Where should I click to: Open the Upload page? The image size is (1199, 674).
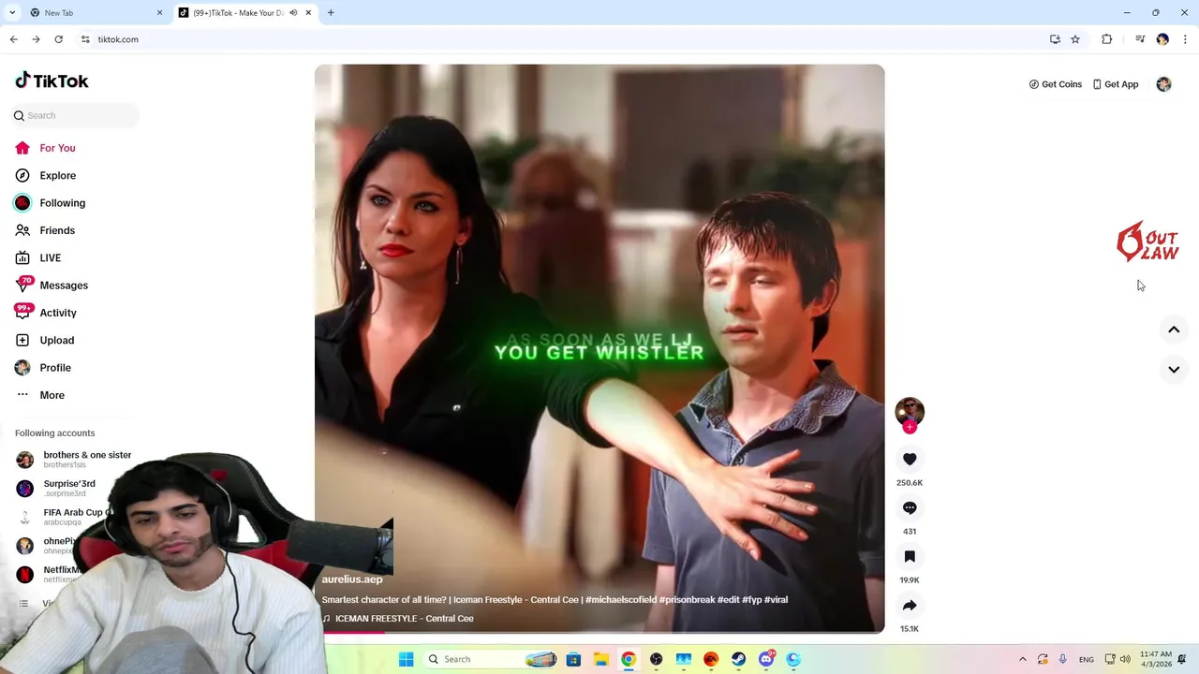click(44, 340)
